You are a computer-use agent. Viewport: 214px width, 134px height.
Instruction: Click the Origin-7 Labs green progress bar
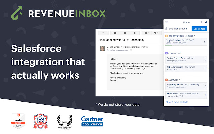169,45
